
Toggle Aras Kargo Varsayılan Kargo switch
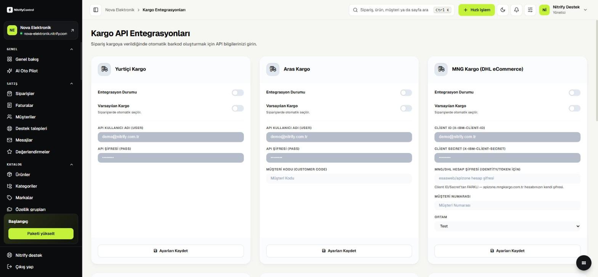click(406, 108)
